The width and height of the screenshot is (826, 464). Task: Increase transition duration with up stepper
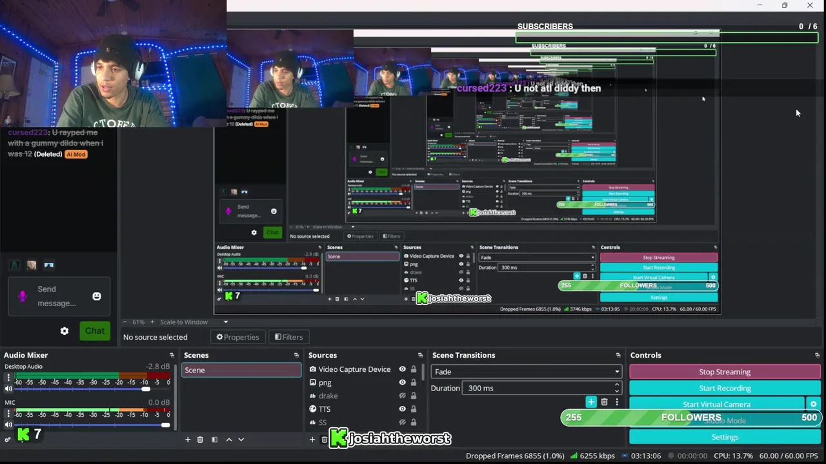[x=617, y=385]
